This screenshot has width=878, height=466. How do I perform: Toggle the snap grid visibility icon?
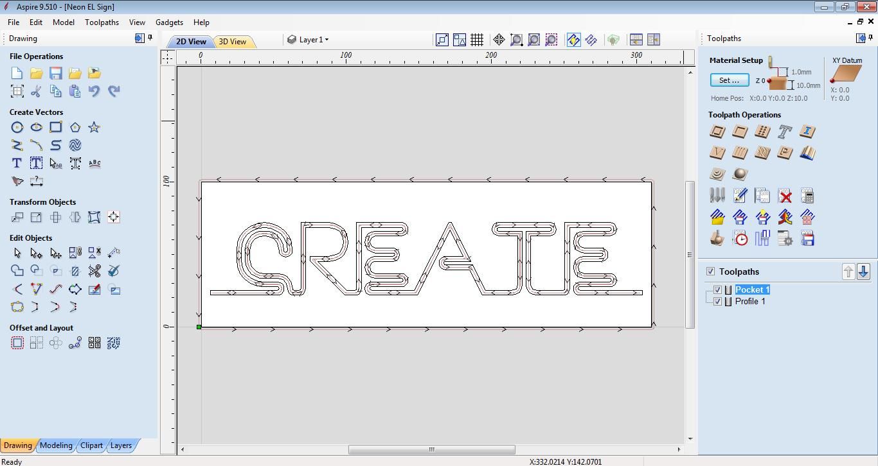477,40
